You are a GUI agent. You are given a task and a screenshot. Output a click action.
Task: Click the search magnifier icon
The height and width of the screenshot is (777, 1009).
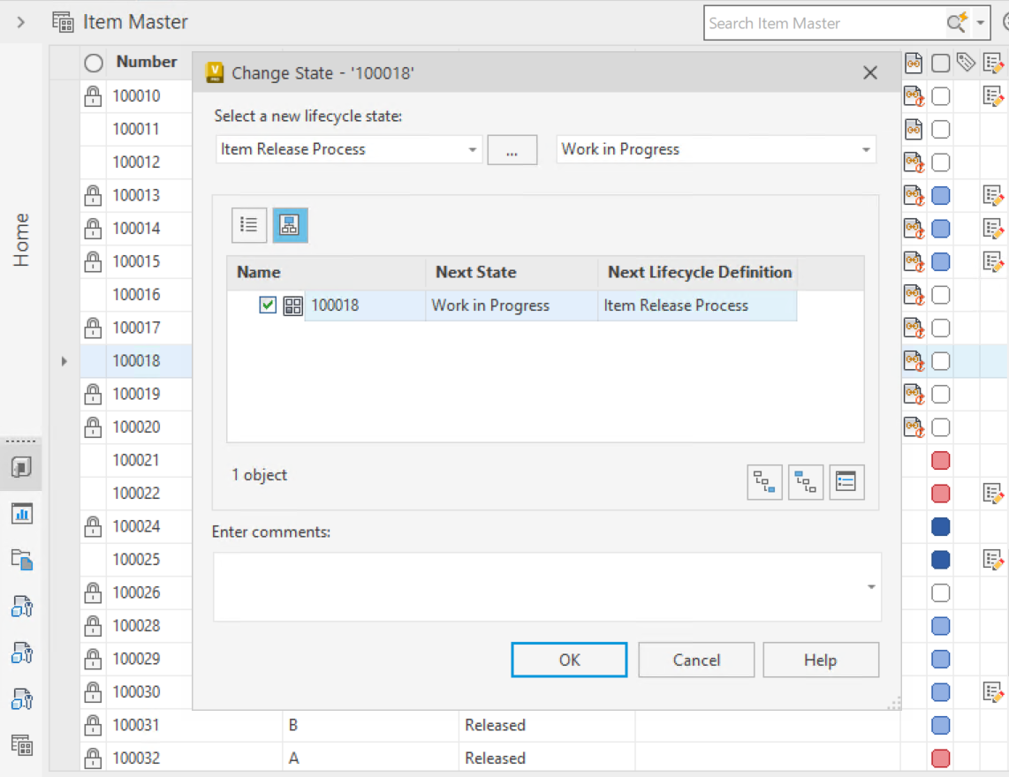(957, 23)
